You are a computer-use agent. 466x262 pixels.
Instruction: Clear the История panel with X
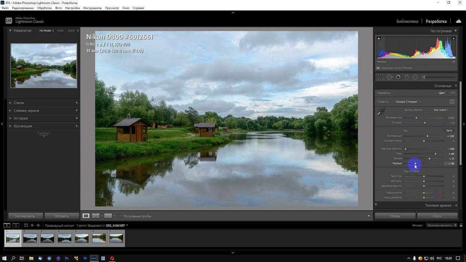pos(76,118)
